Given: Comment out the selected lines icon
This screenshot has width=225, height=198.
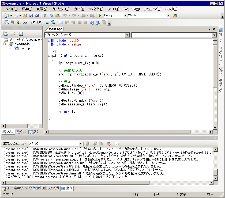Looking at the screenshot, I should (x=47, y=22).
